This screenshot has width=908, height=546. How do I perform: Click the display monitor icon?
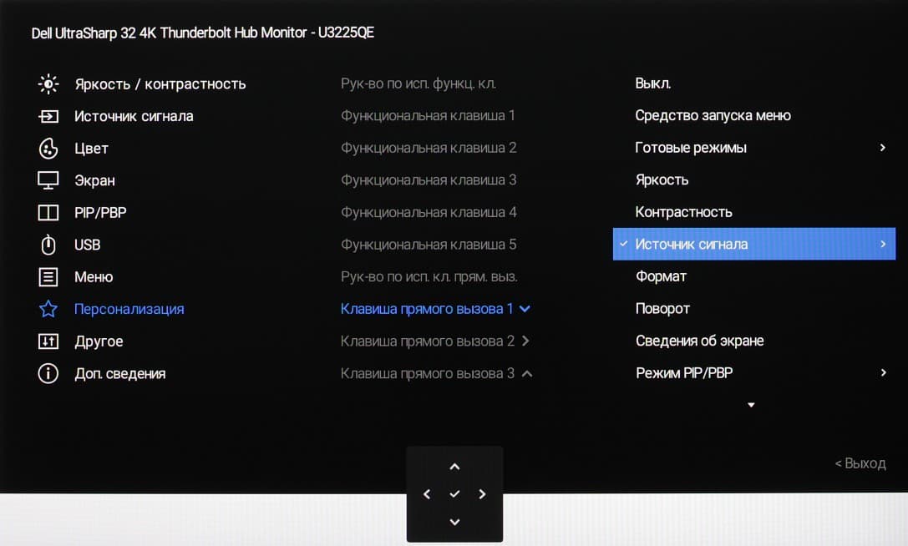tap(48, 180)
